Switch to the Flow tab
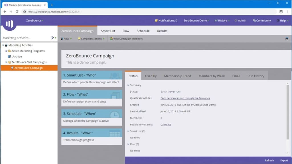This screenshot has height=164, width=292. [126, 31]
